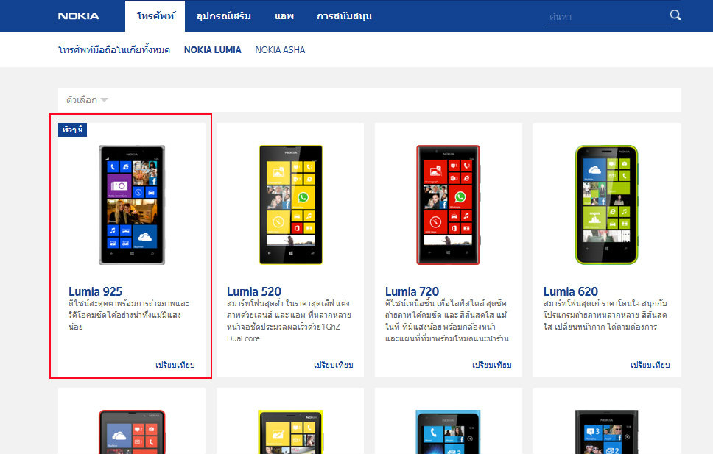This screenshot has height=454, width=713.
Task: Open the โทรศัพท์ tab
Action: [x=155, y=16]
